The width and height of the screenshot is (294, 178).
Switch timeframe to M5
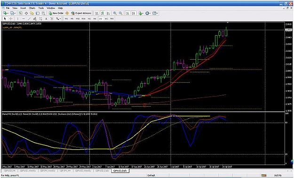tap(72, 19)
